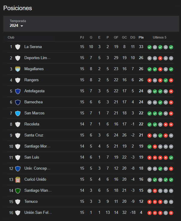Click La Serena's most recent win indicator
The width and height of the screenshot is (181, 221).
pyautogui.click(x=171, y=47)
